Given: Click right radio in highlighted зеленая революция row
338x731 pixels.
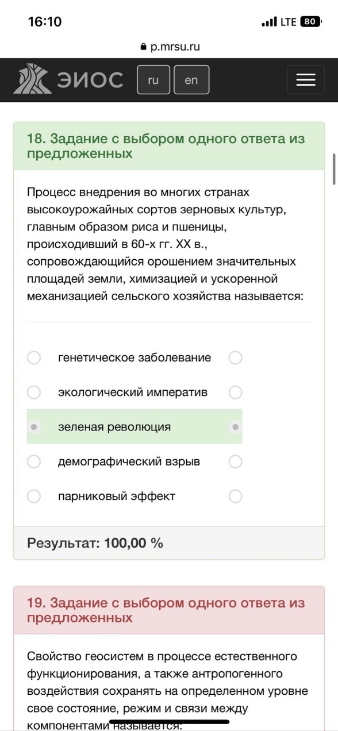Looking at the screenshot, I should (x=235, y=427).
